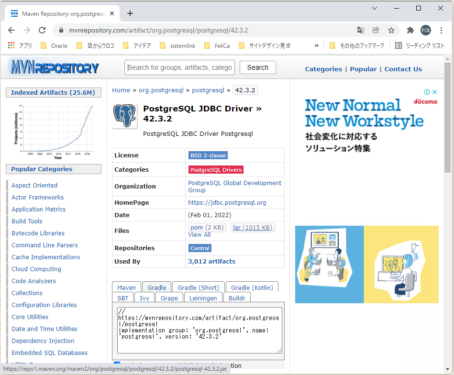Open the Chrome three-dot menu
This screenshot has height=375, width=454.
pyautogui.click(x=441, y=30)
